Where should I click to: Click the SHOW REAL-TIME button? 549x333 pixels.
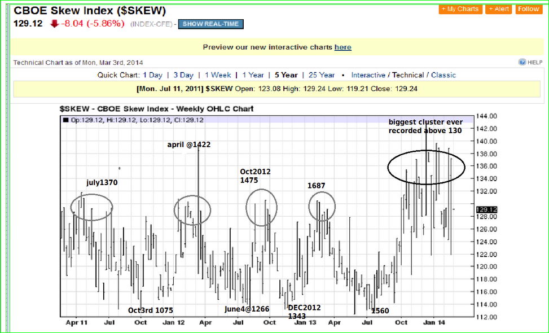pos(211,24)
